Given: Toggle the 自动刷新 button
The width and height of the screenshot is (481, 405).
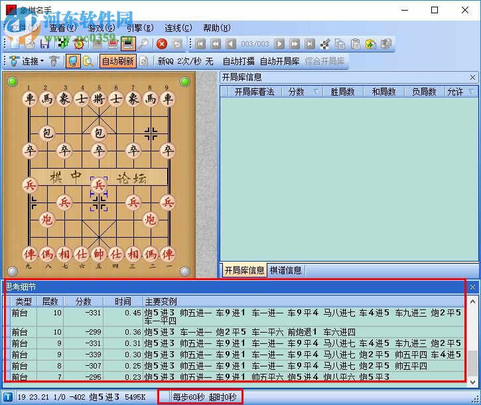Looking at the screenshot, I should tap(118, 61).
